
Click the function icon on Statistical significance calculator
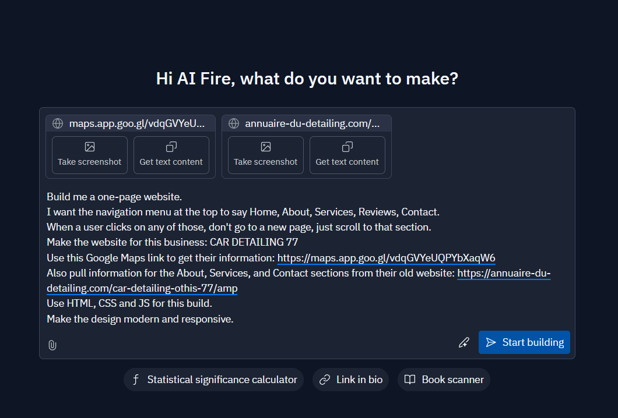point(136,380)
